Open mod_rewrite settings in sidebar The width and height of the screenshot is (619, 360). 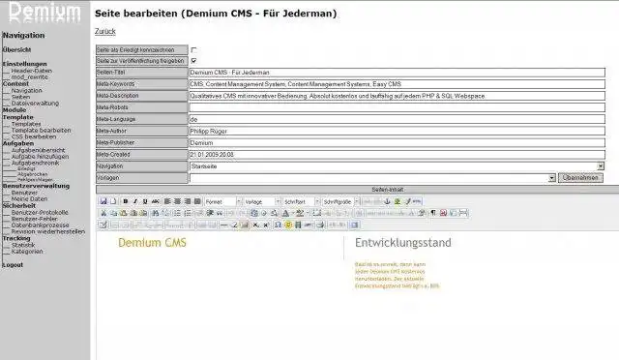point(30,77)
